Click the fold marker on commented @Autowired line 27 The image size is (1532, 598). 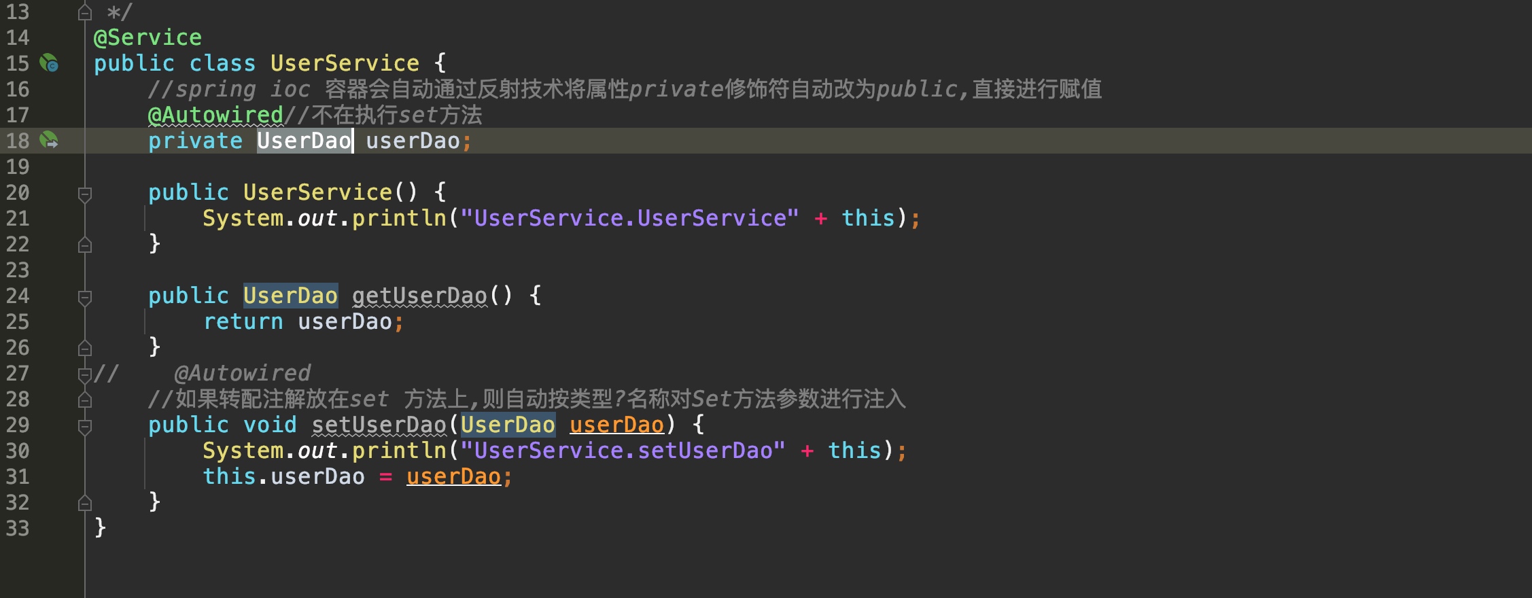(85, 374)
